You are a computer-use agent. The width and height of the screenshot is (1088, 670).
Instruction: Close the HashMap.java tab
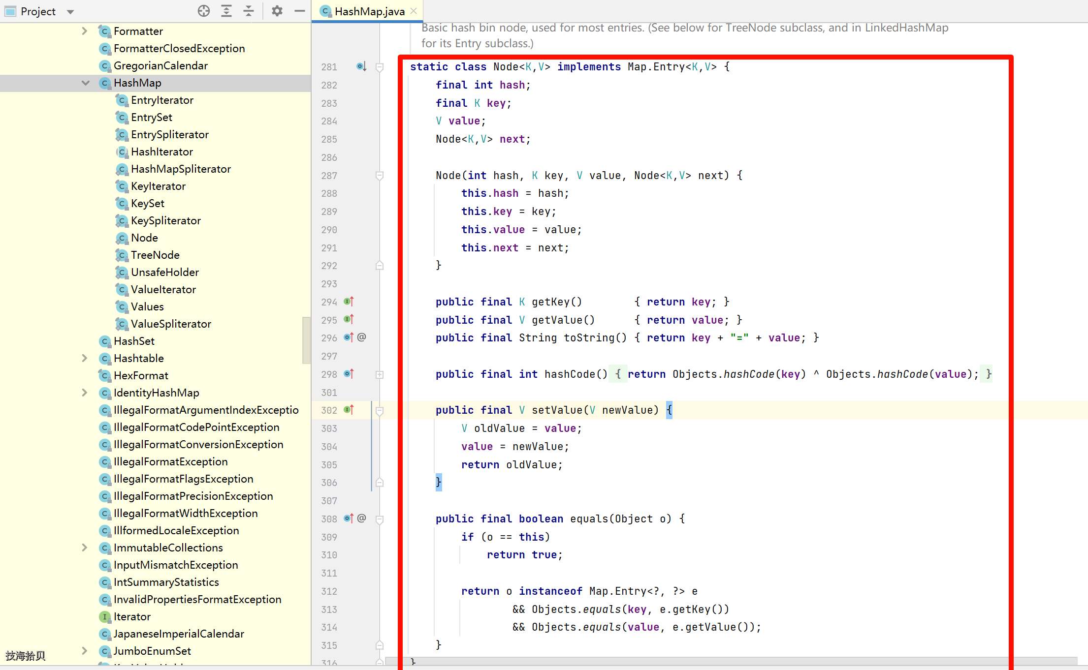click(x=414, y=11)
